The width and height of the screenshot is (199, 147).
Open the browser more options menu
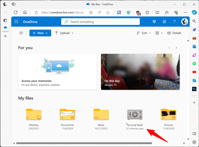tap(185, 12)
